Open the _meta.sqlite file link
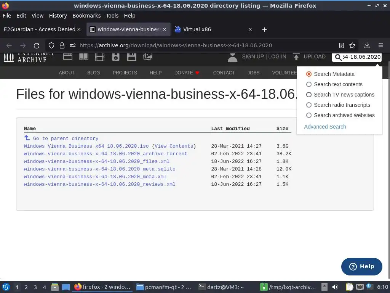Screen dimensions: 390x293 coord(99,169)
